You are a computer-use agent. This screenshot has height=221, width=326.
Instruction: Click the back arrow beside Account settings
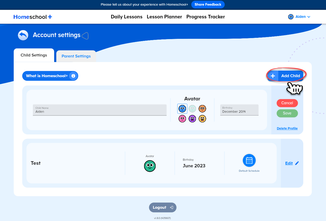[x=23, y=35]
